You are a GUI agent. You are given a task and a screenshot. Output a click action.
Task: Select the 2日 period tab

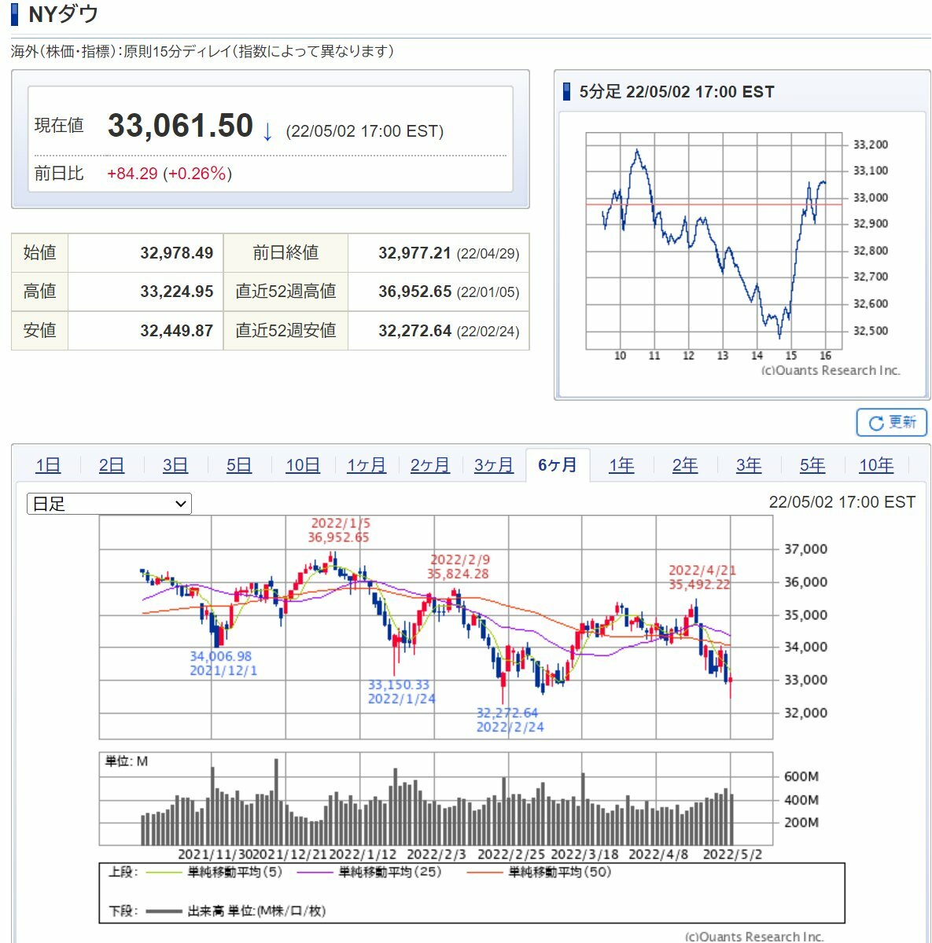tap(112, 465)
